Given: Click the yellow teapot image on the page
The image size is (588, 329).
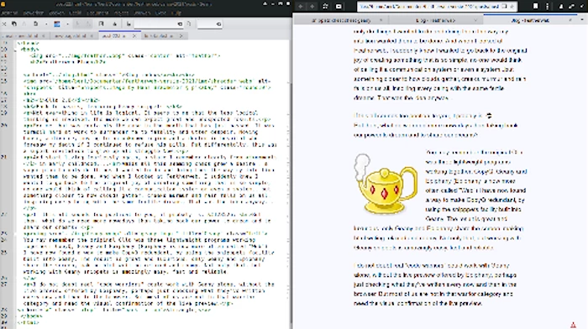Looking at the screenshot, I should point(386,183).
